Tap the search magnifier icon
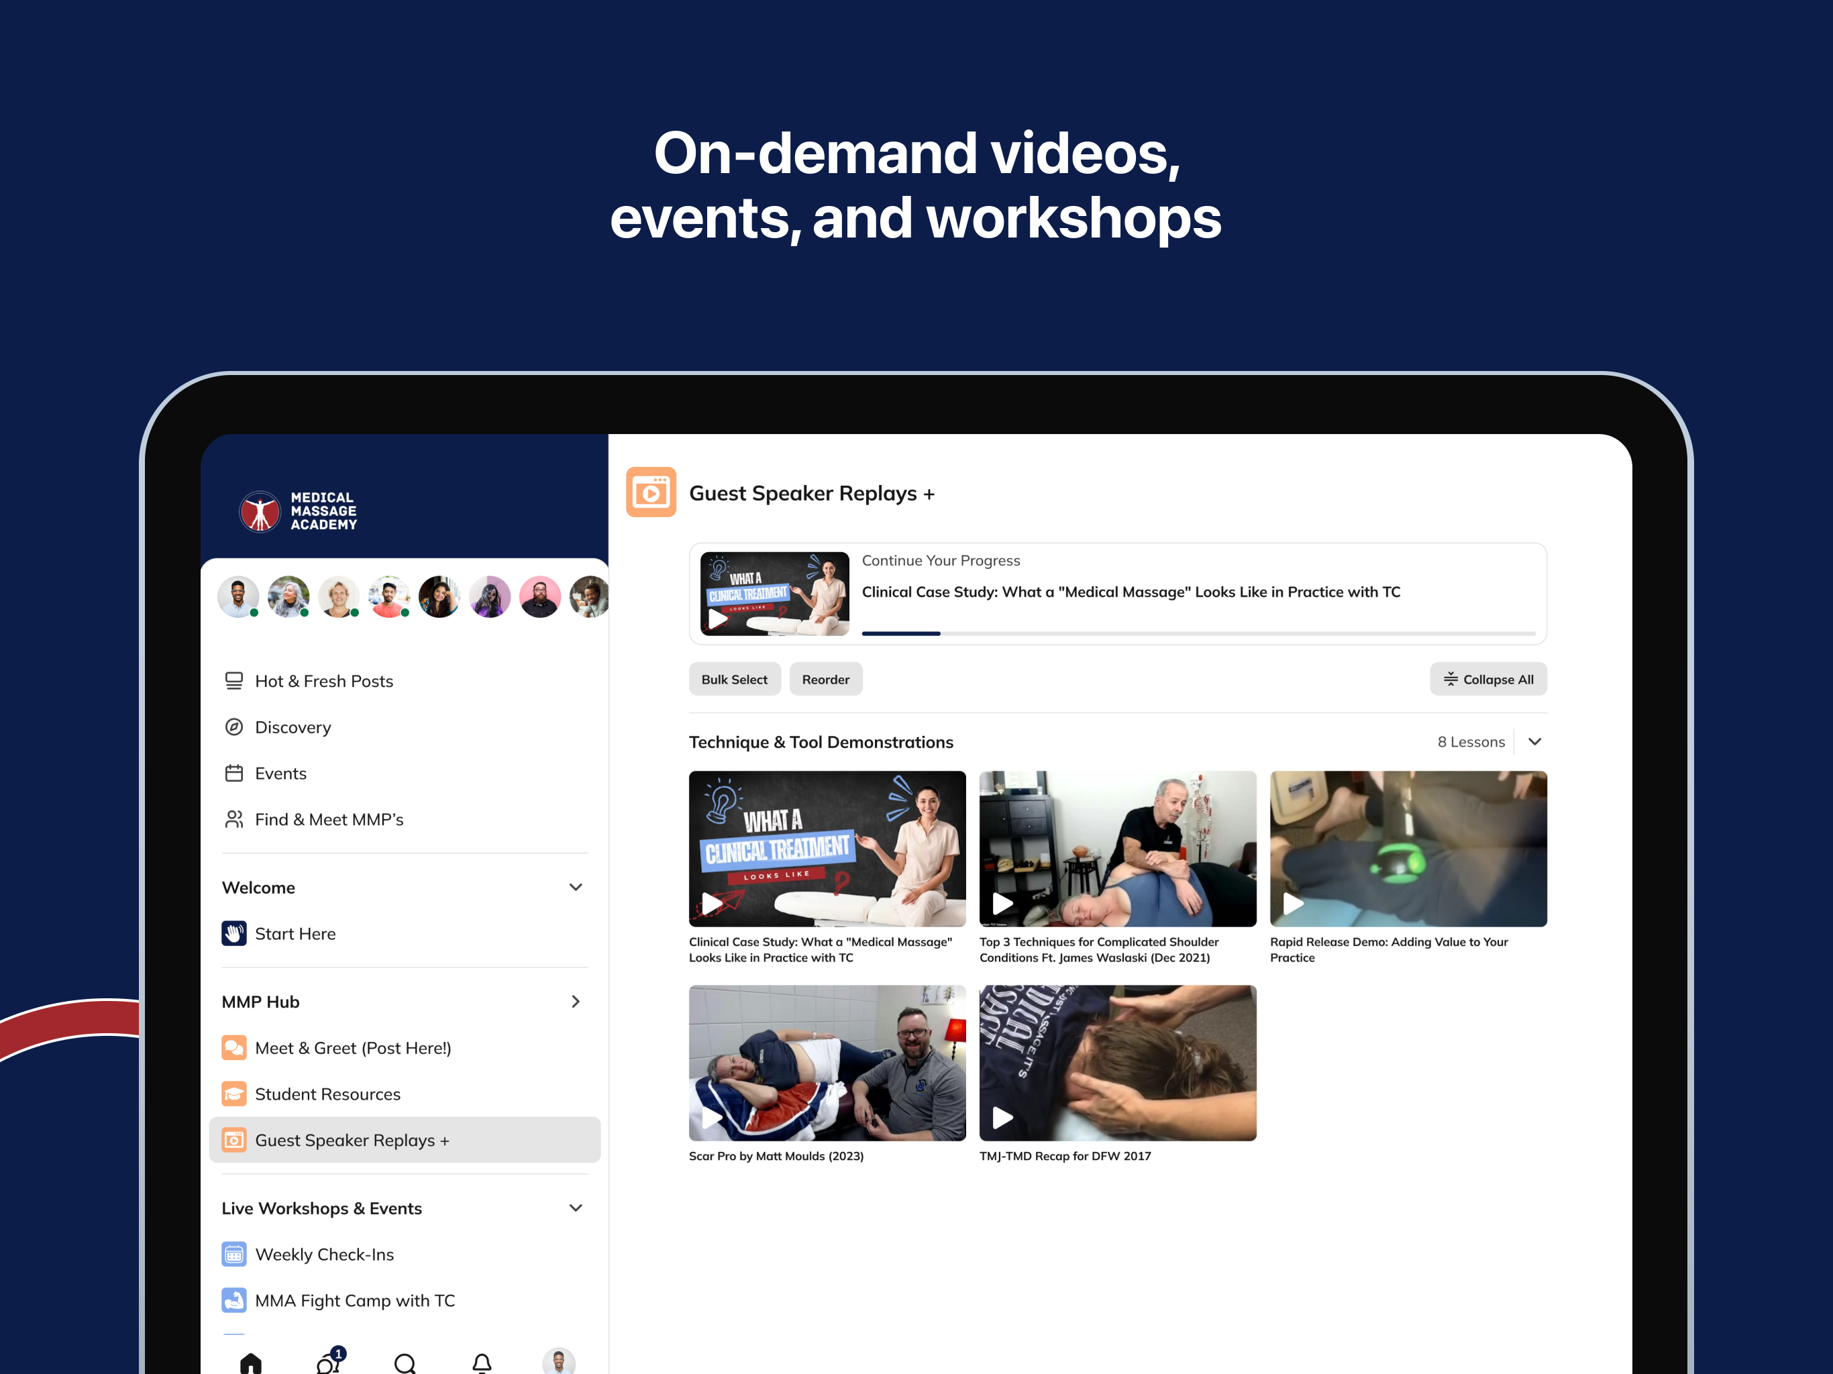Viewport: 1833px width, 1374px height. [x=405, y=1363]
